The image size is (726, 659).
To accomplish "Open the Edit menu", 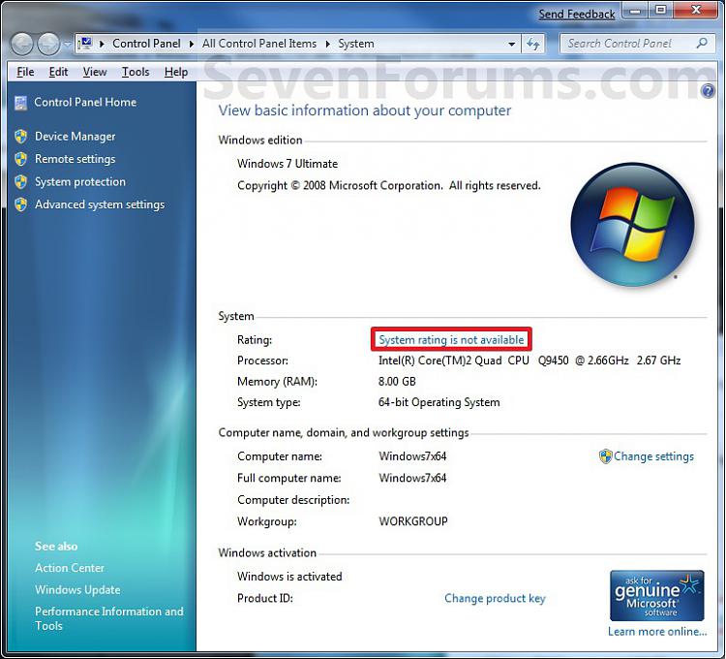I will click(58, 72).
